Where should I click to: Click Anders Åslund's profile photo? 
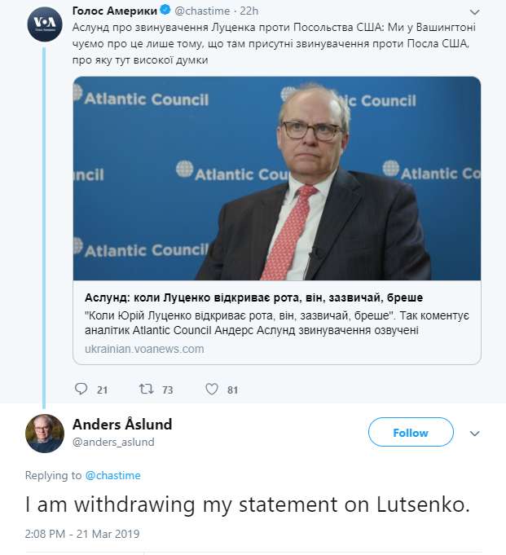45,433
